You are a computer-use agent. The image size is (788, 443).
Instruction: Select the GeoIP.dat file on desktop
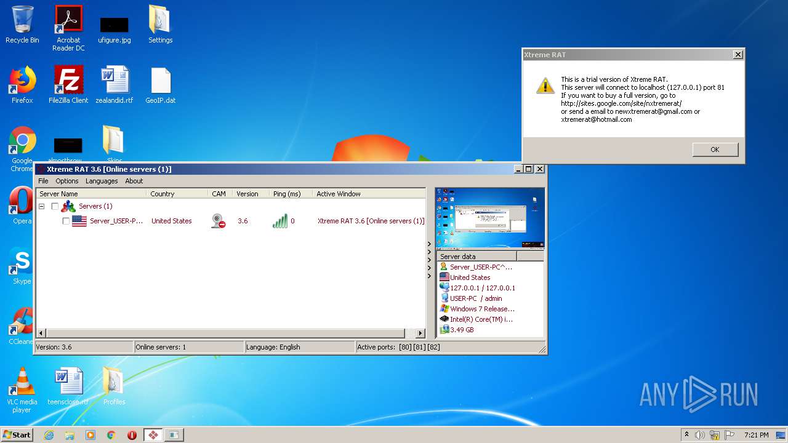click(x=160, y=85)
